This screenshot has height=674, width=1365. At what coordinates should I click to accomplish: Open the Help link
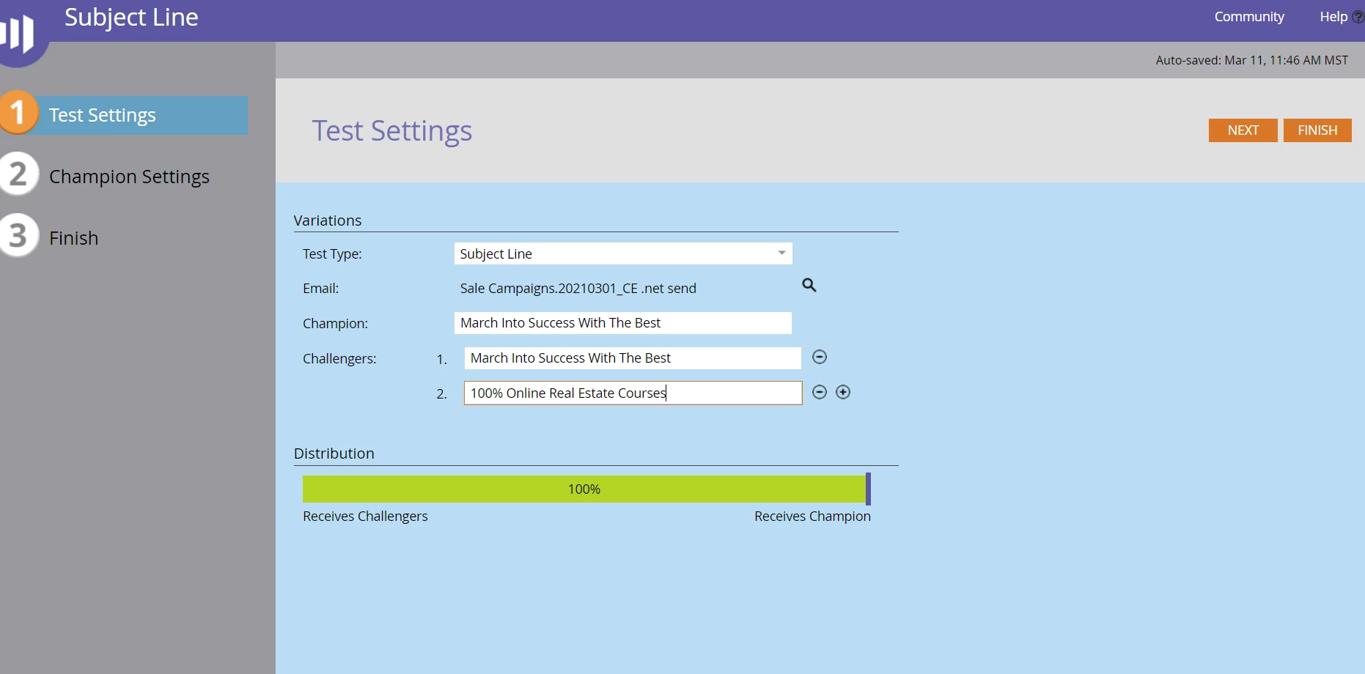click(x=1333, y=17)
